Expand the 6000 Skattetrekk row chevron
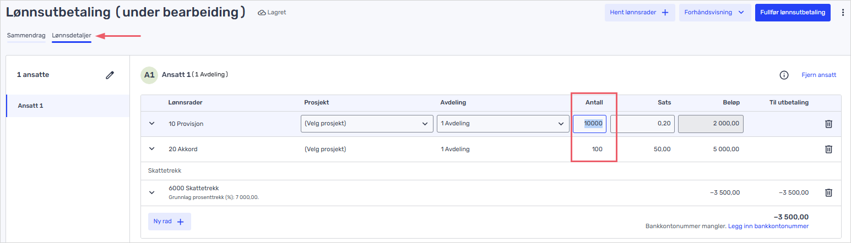 (152, 192)
